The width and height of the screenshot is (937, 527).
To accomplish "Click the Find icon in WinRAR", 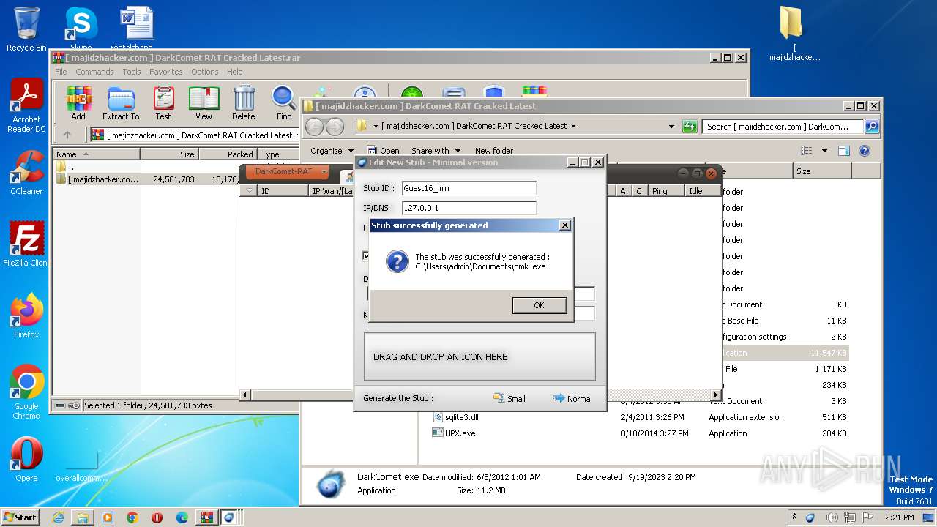I will (x=284, y=103).
